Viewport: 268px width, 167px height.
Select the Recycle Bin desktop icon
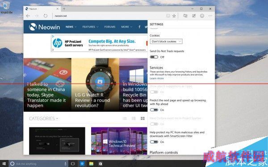pos(7,7)
